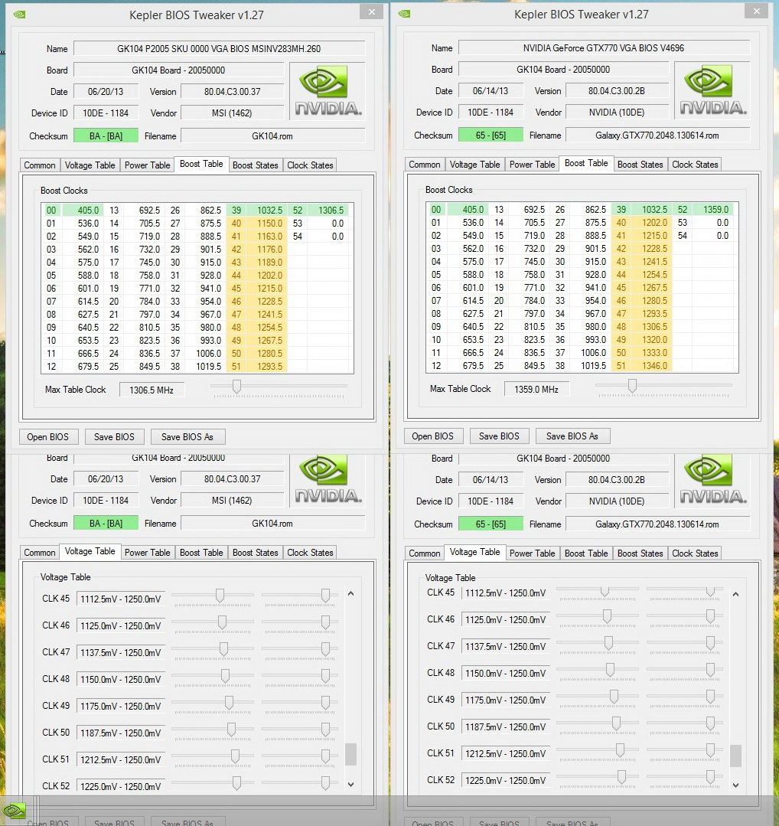
Task: Select the Clock States tab in the Galaxy Boost Table window
Action: coord(695,165)
